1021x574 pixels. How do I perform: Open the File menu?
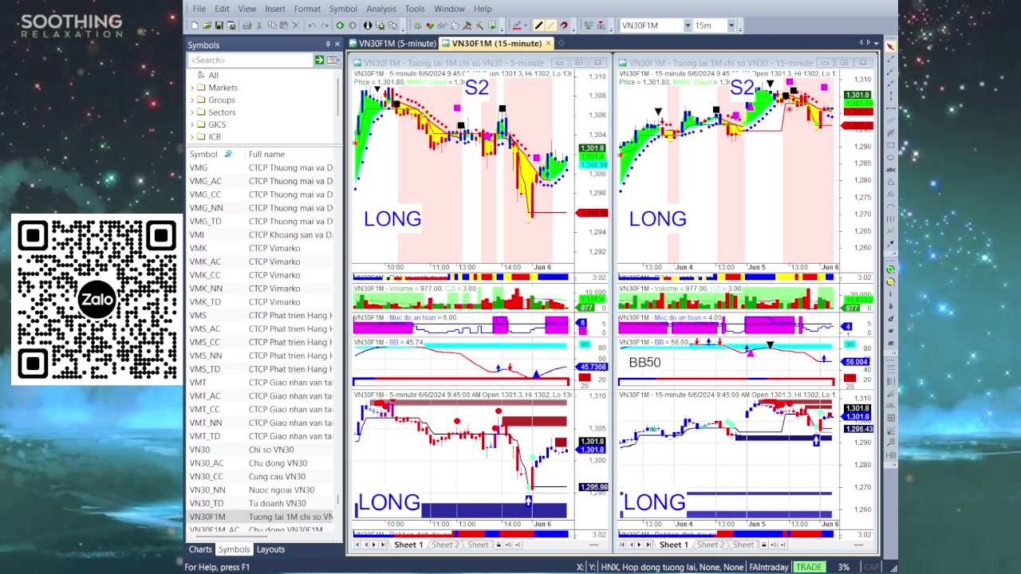click(x=199, y=9)
